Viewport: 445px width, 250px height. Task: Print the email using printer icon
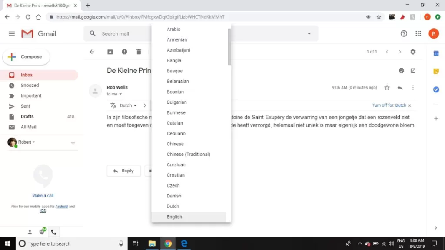click(x=401, y=71)
